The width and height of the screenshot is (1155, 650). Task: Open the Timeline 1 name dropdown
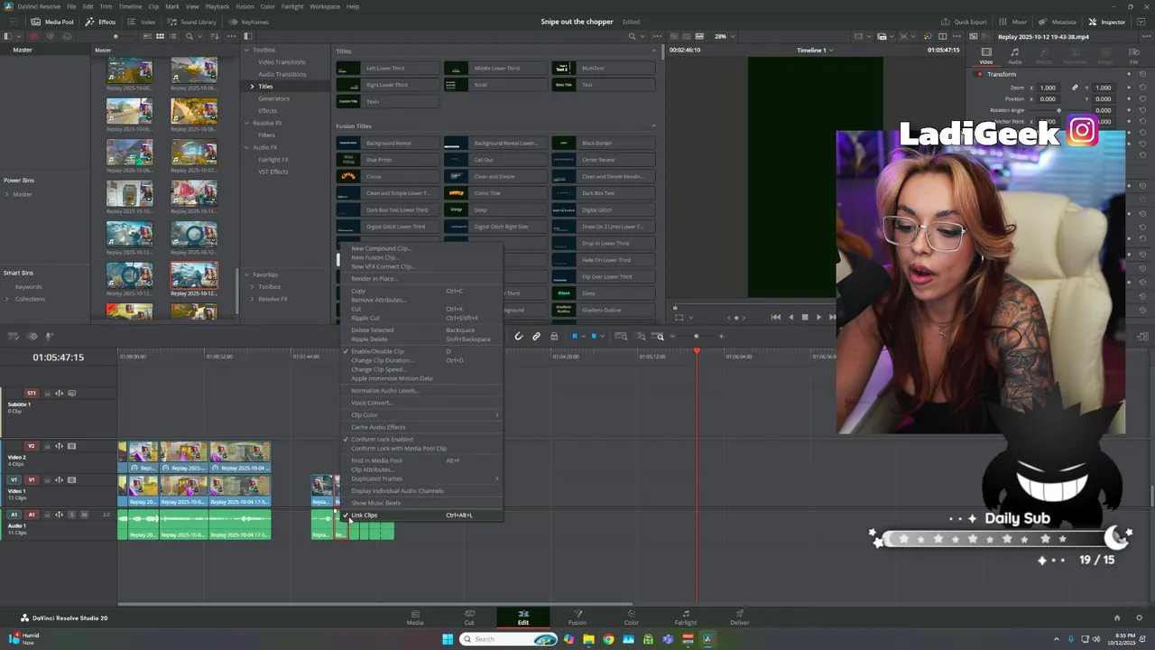click(x=815, y=51)
